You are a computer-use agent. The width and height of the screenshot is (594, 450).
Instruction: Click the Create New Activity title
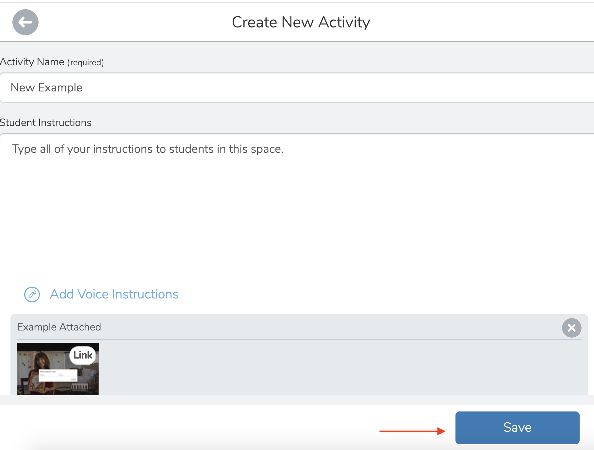(301, 22)
